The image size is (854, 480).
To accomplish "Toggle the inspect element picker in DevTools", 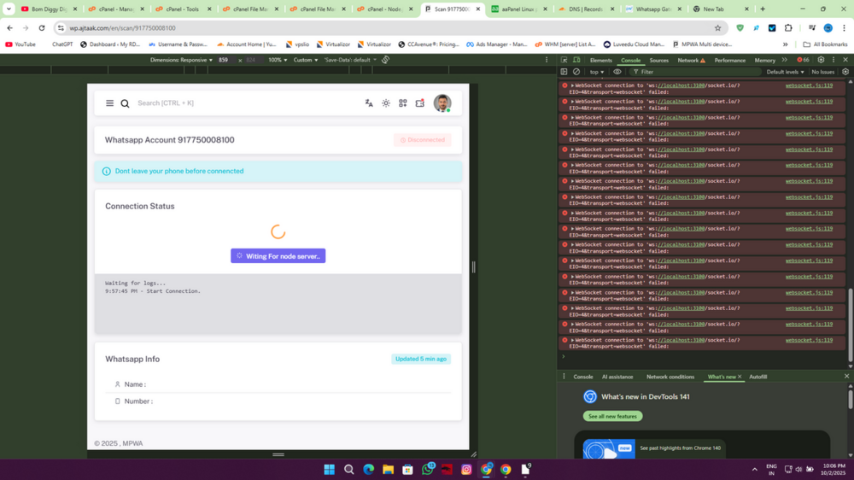I will (564, 60).
